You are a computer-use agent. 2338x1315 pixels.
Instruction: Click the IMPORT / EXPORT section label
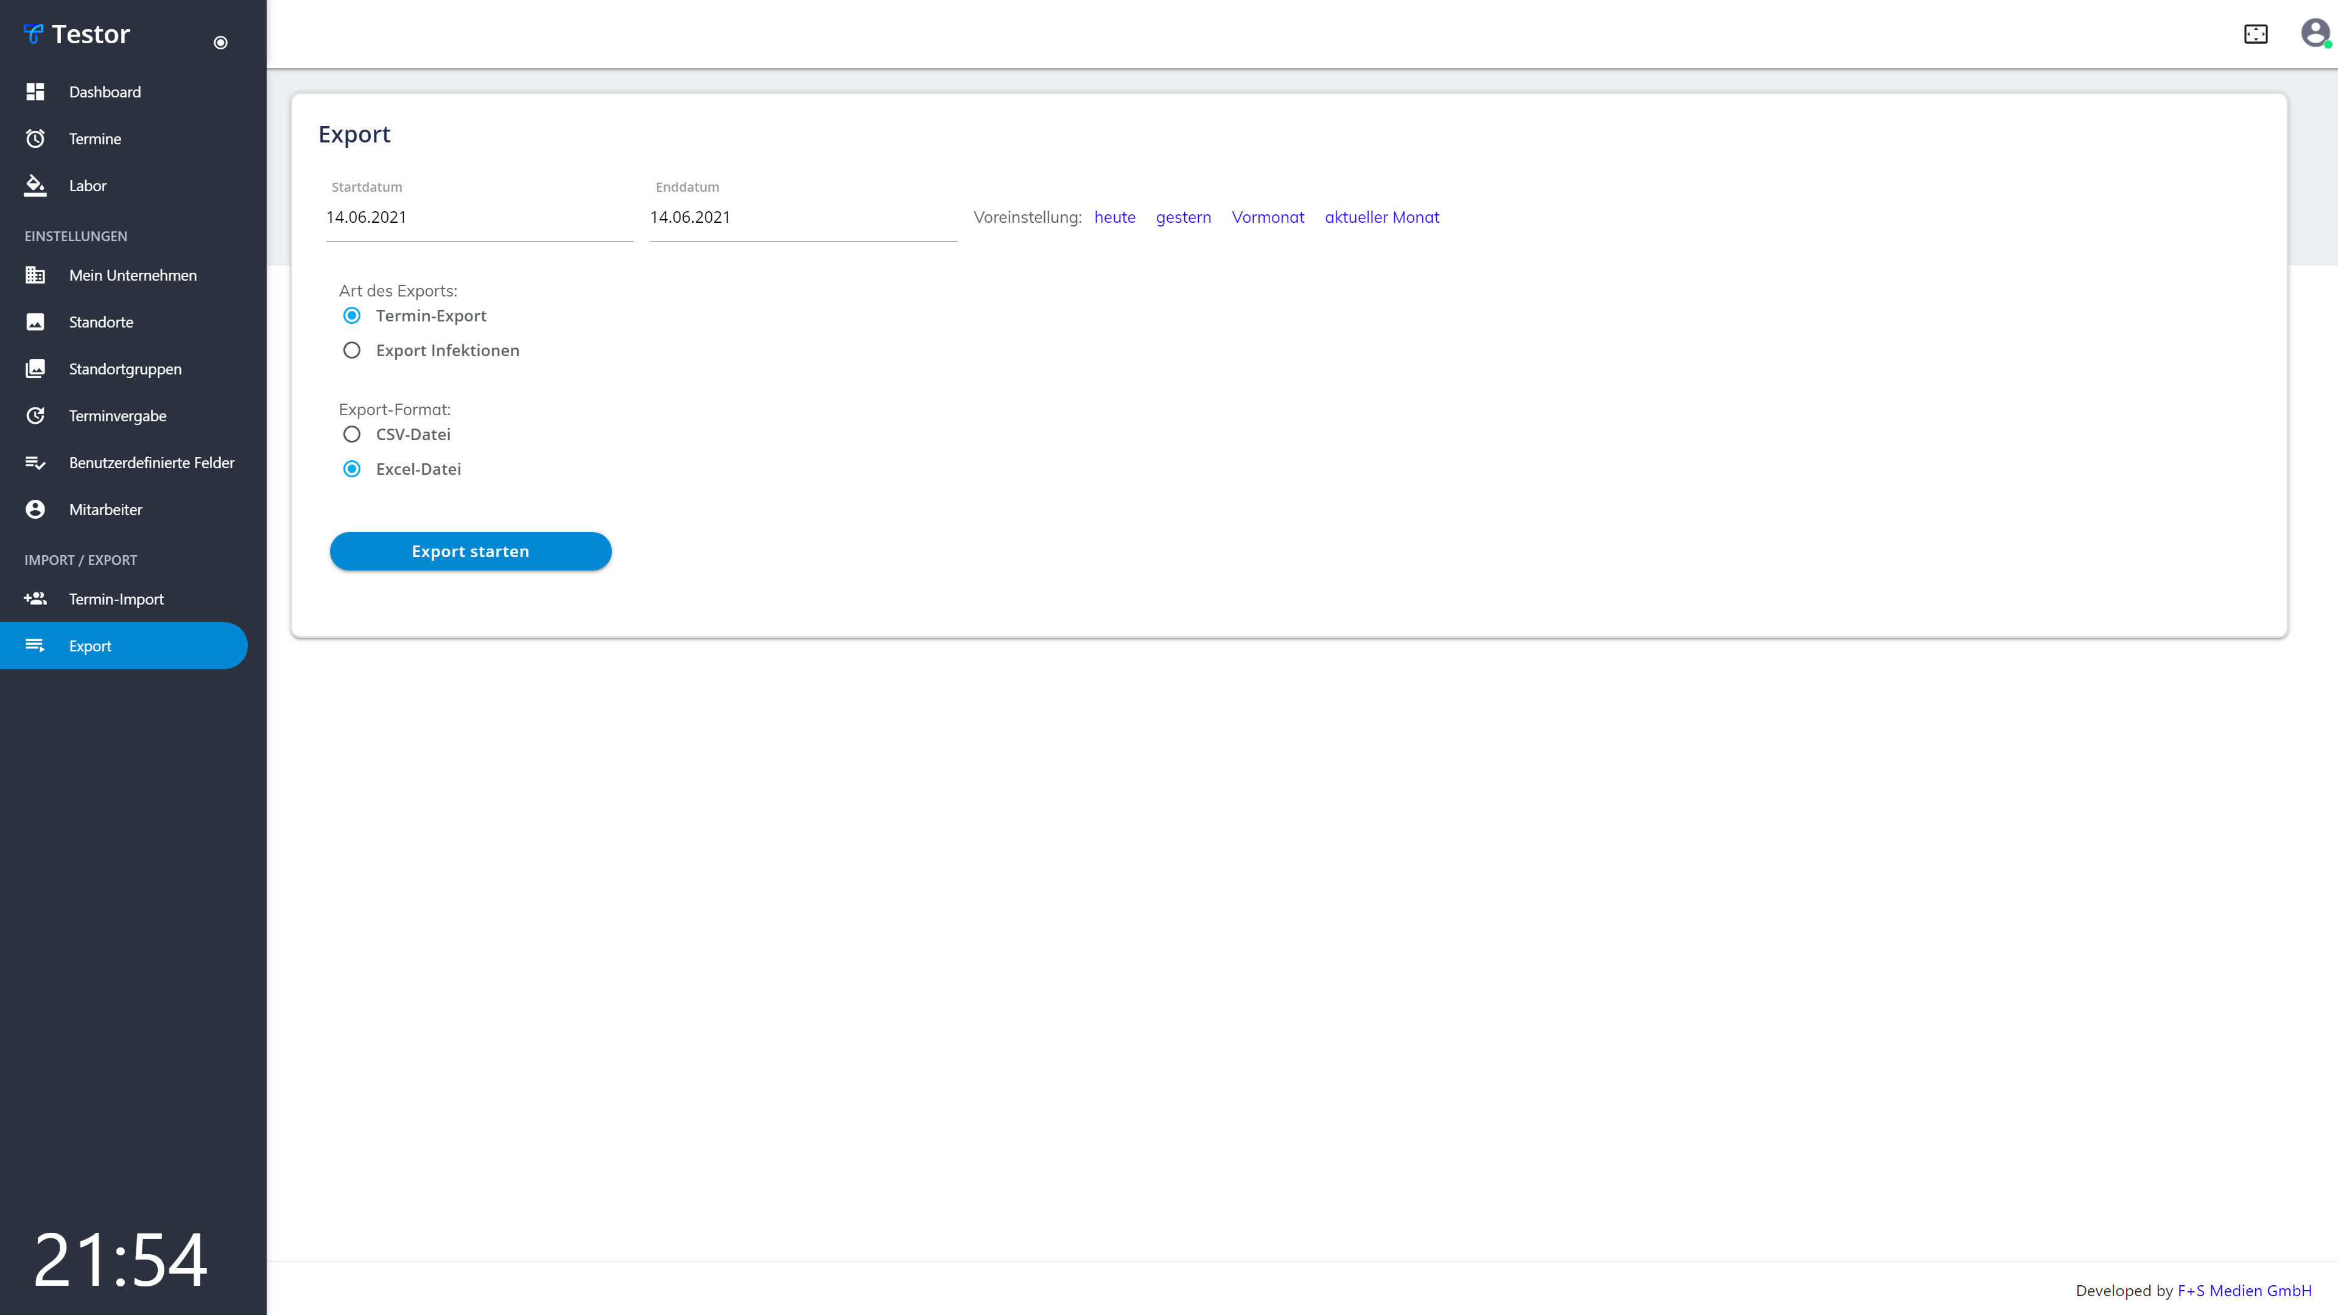pos(81,560)
